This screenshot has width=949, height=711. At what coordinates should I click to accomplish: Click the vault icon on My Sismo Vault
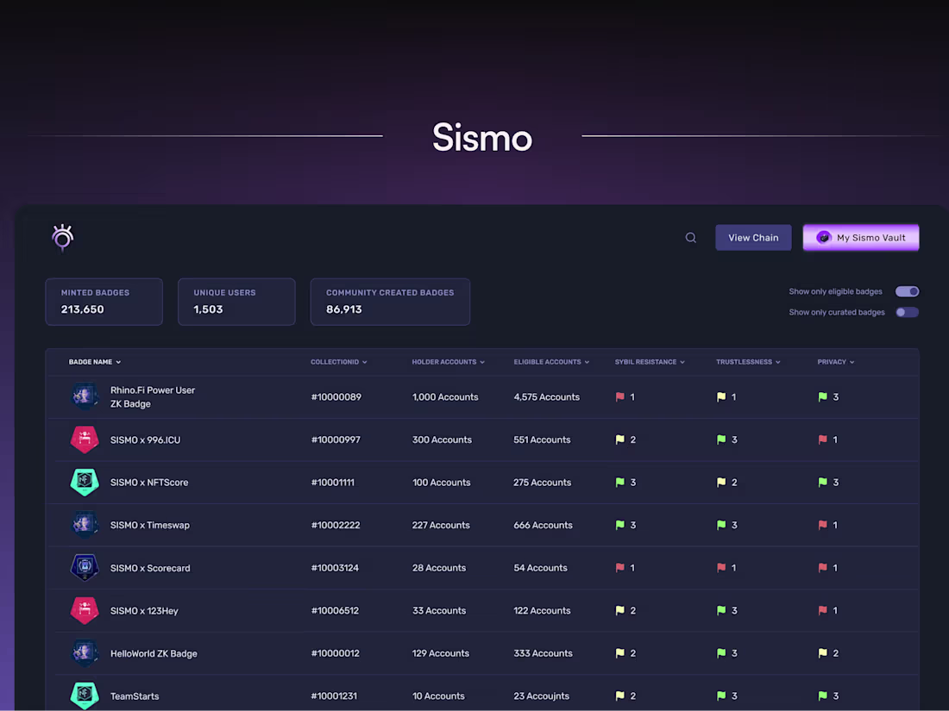pyautogui.click(x=822, y=237)
